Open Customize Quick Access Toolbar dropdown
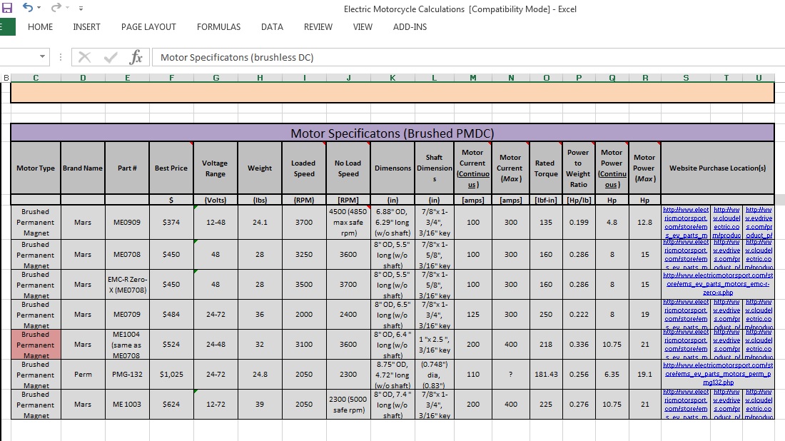The height and width of the screenshot is (441, 785). pyautogui.click(x=81, y=8)
